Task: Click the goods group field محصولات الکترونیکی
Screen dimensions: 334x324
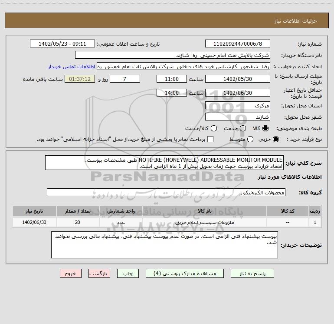Action: click(166, 192)
